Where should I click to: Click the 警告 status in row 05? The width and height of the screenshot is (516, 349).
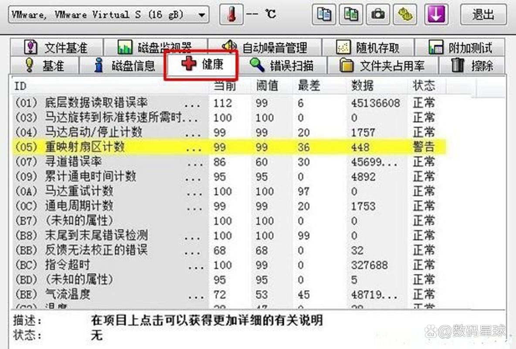[424, 147]
